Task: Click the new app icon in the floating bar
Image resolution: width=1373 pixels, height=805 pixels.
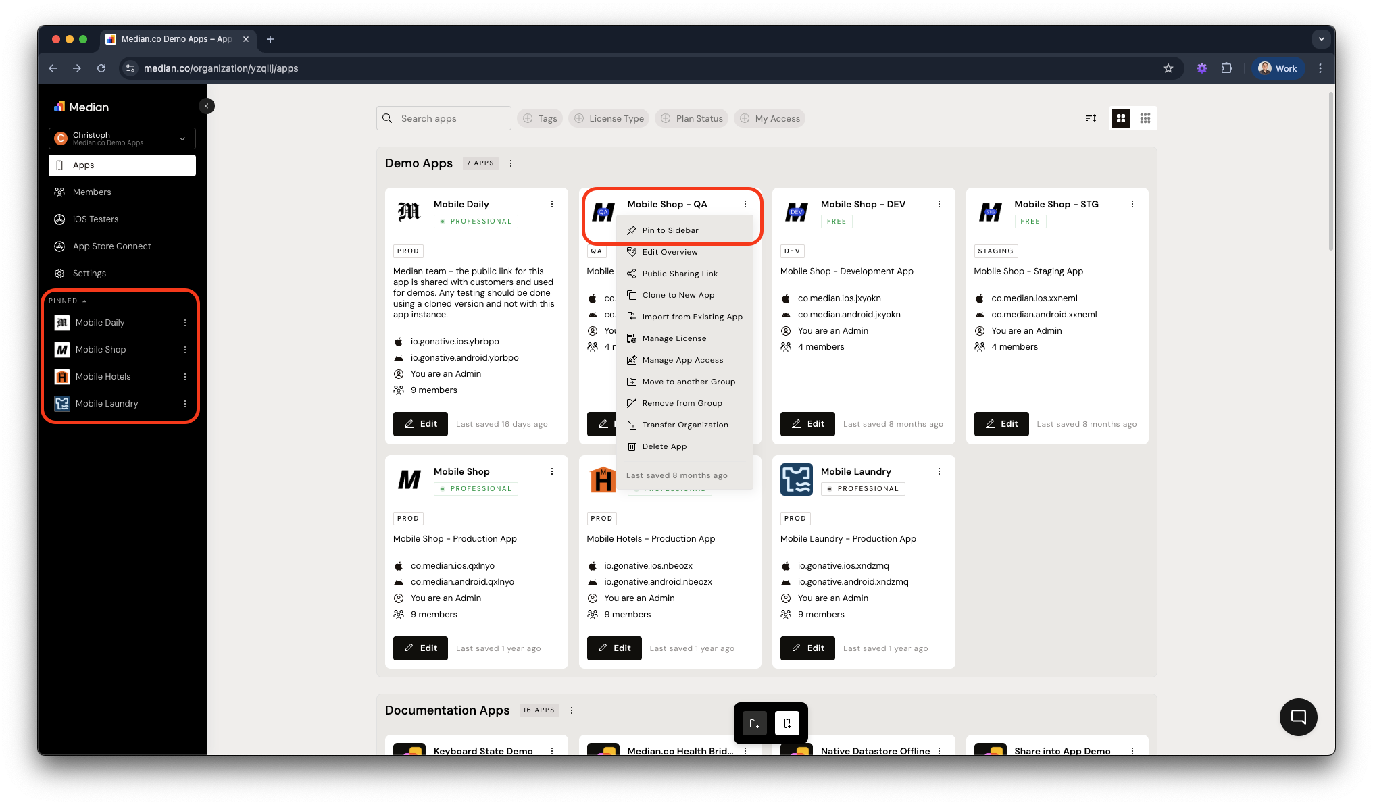Action: pos(787,723)
